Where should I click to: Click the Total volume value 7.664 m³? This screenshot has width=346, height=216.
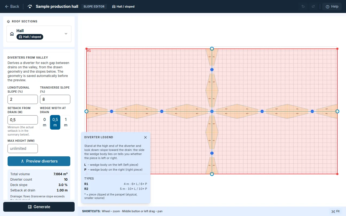(61, 174)
